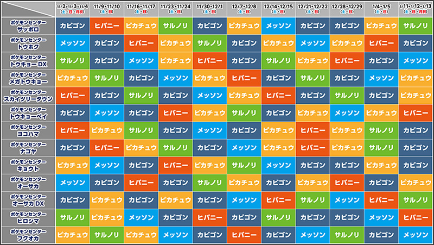Select the ポケモンセンター メガトウキョー row header
Screen dimensions: 434x245
coord(28,78)
